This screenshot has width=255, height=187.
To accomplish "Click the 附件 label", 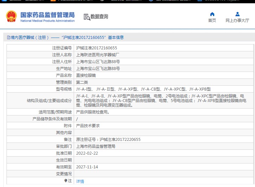I will (x=67, y=126).
